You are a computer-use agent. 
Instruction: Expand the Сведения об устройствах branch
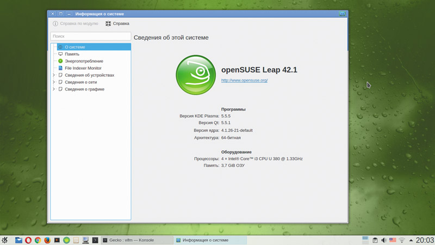click(x=54, y=75)
